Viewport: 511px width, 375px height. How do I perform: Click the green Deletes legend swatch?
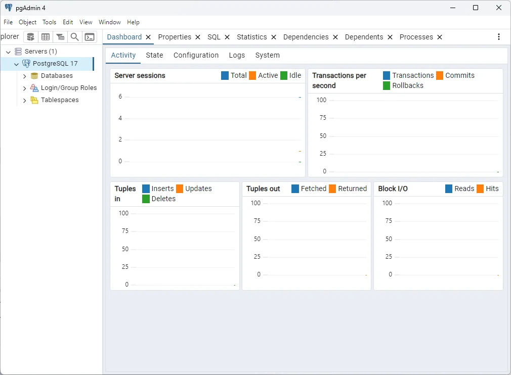pos(146,199)
